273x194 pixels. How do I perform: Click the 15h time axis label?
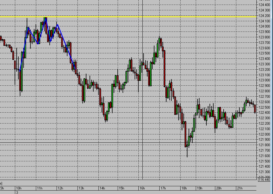point(121,188)
